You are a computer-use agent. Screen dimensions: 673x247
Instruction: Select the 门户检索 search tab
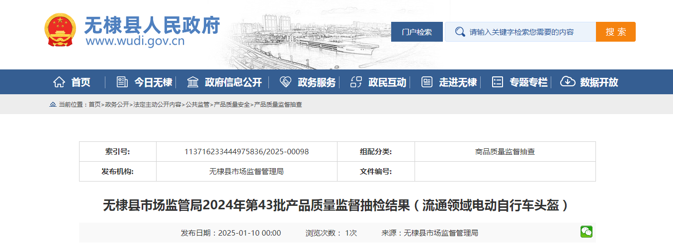point(417,32)
